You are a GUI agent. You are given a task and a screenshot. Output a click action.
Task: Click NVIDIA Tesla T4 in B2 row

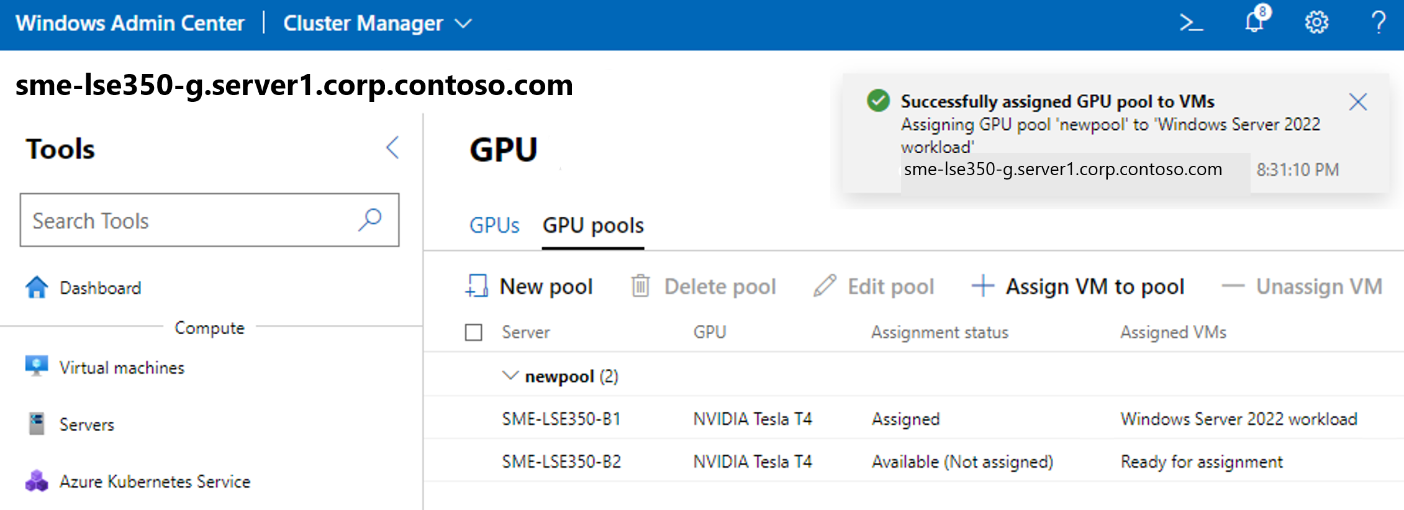pyautogui.click(x=753, y=462)
